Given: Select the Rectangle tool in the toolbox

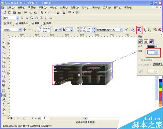Looking at the screenshot, I should [4, 66].
